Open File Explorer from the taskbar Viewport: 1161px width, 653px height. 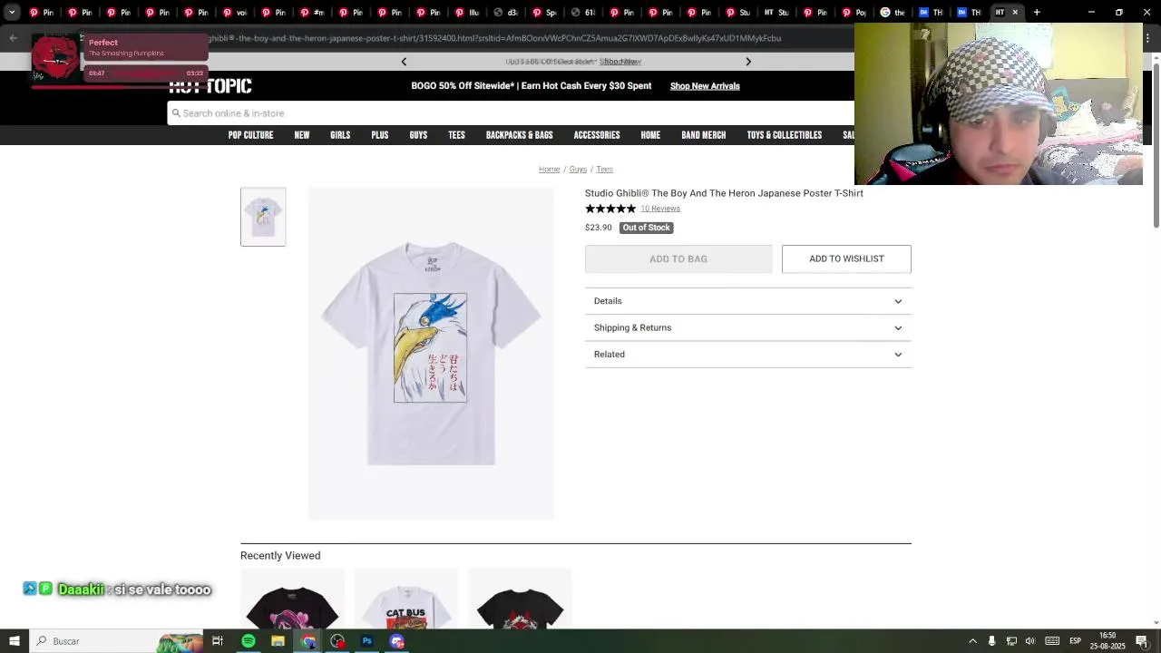(x=278, y=641)
